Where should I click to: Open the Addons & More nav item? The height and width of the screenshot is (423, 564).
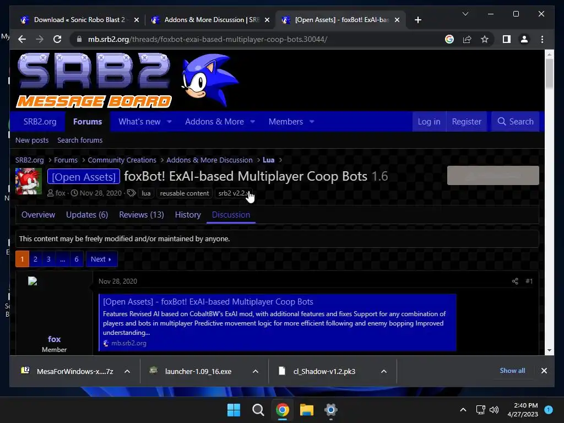214,122
